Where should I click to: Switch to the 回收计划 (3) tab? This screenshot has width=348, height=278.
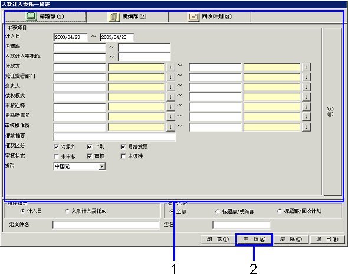click(210, 17)
